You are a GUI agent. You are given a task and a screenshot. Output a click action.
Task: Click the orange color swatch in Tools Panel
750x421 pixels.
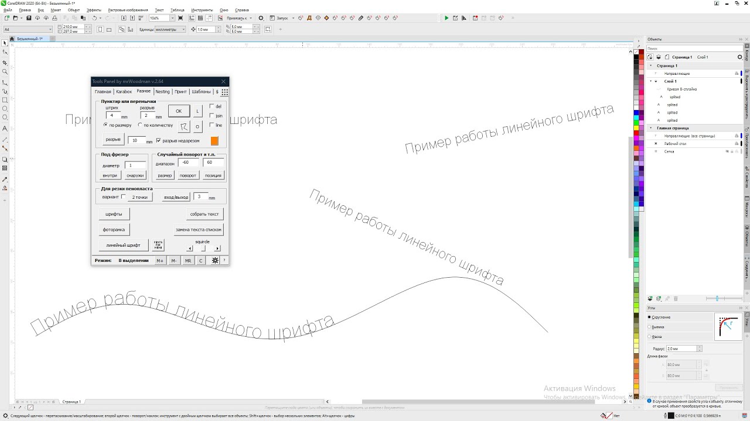[x=214, y=141]
